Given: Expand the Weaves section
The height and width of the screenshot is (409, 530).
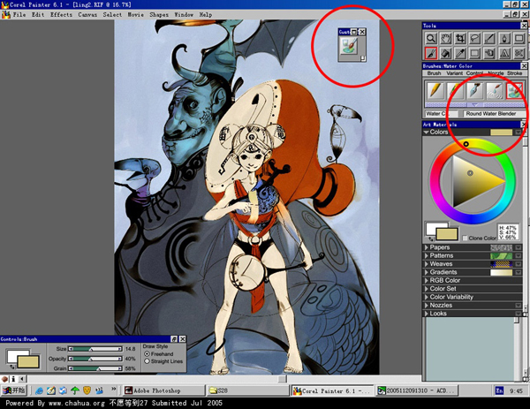Looking at the screenshot, I should click(x=427, y=264).
